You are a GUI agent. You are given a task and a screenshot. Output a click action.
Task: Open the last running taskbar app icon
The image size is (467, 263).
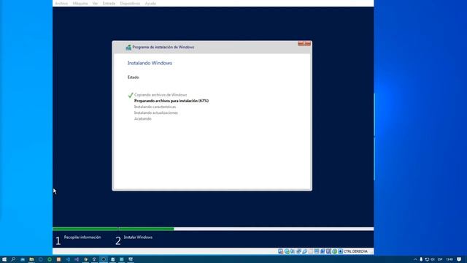pyautogui.click(x=131, y=259)
